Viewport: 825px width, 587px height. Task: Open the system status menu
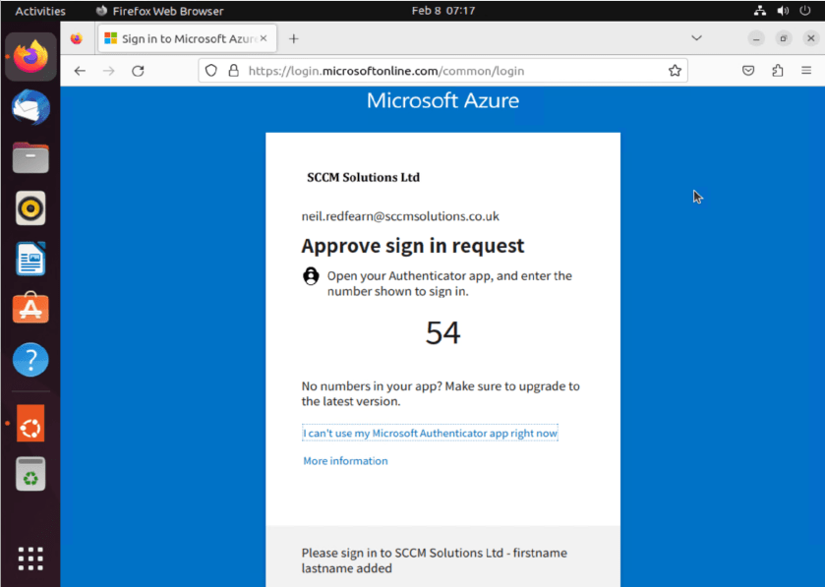pos(781,11)
